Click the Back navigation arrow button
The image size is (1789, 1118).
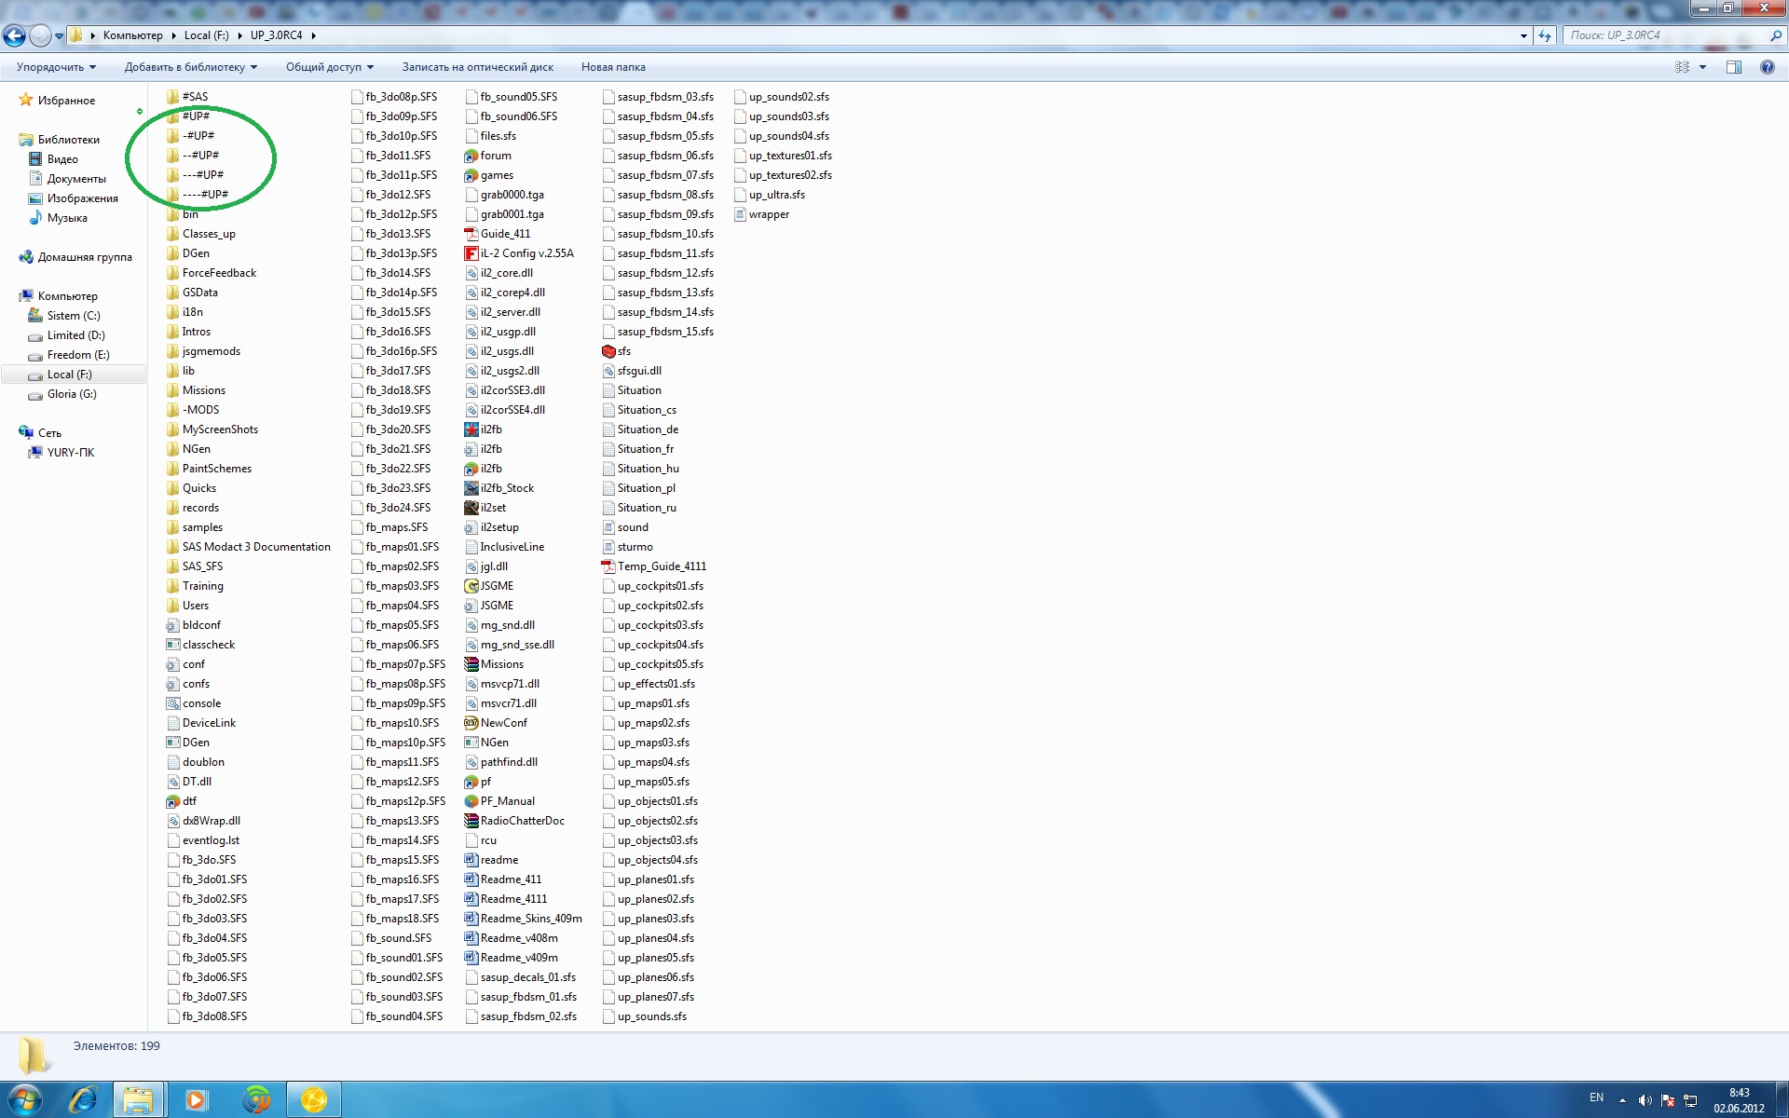14,35
